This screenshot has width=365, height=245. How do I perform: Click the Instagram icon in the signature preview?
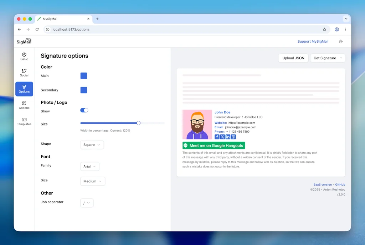coord(233,137)
